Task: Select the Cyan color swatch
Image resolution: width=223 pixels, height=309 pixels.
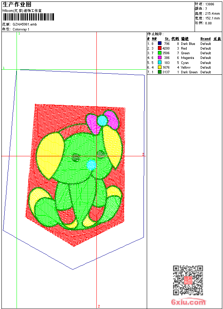Action: pos(160,63)
